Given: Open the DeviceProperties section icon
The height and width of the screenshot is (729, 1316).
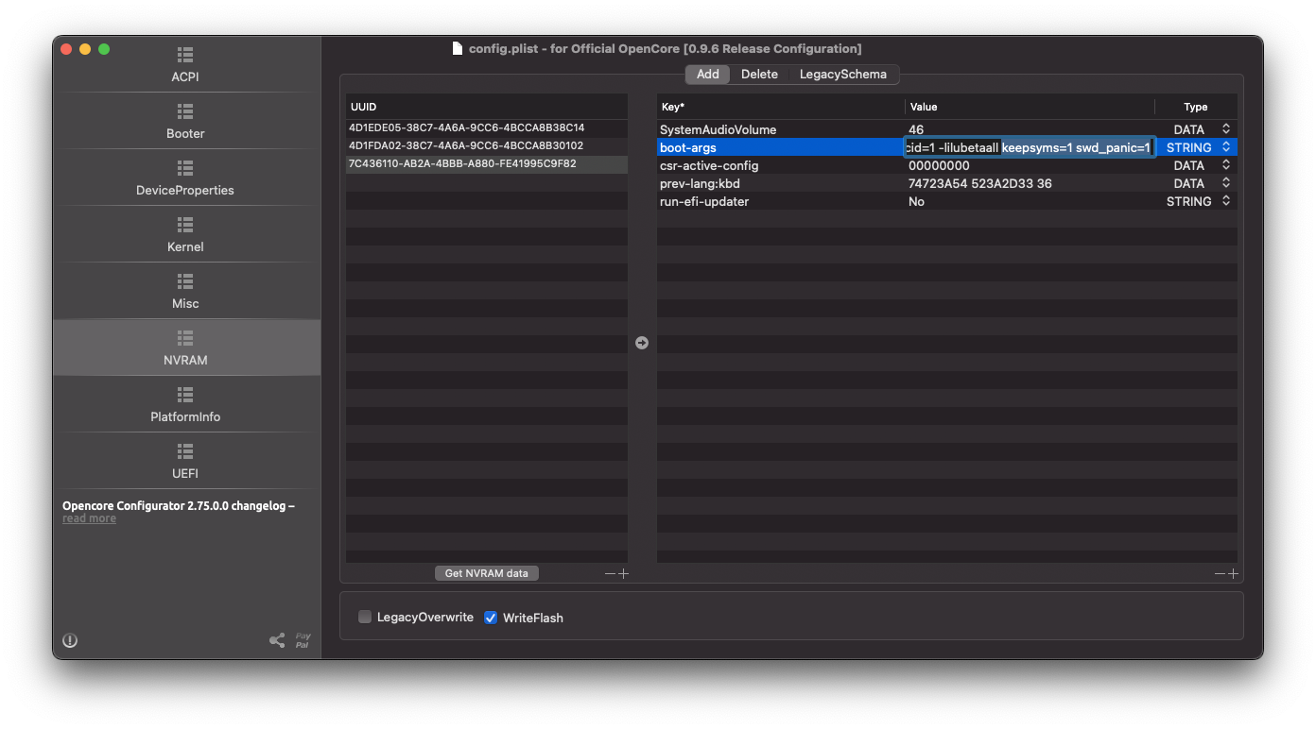Looking at the screenshot, I should 185,168.
